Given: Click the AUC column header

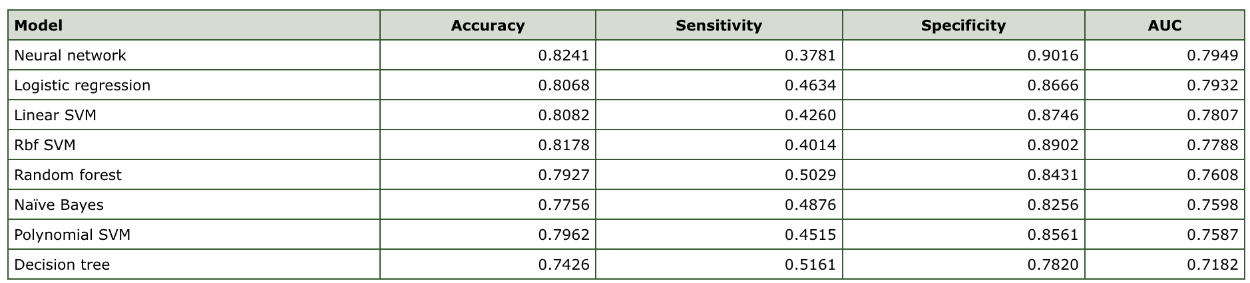Looking at the screenshot, I should point(1165,26).
